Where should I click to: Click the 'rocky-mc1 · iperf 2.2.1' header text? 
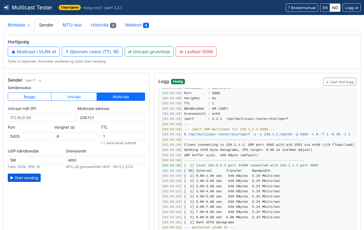coord(103,8)
